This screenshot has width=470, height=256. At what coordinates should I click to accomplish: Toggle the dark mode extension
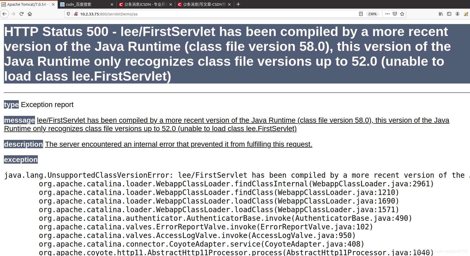[x=466, y=14]
